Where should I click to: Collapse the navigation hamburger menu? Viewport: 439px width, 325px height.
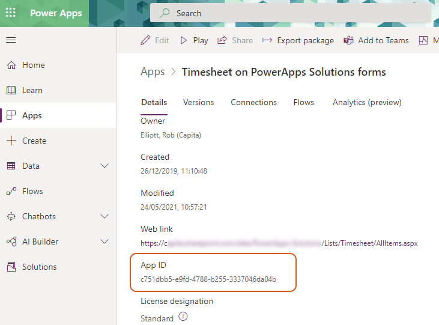(11, 40)
